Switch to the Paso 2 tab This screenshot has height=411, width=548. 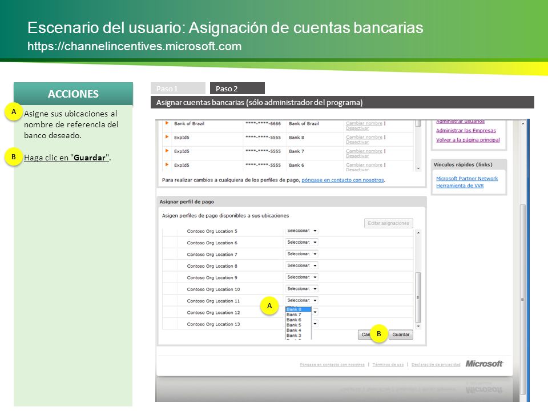pos(237,88)
